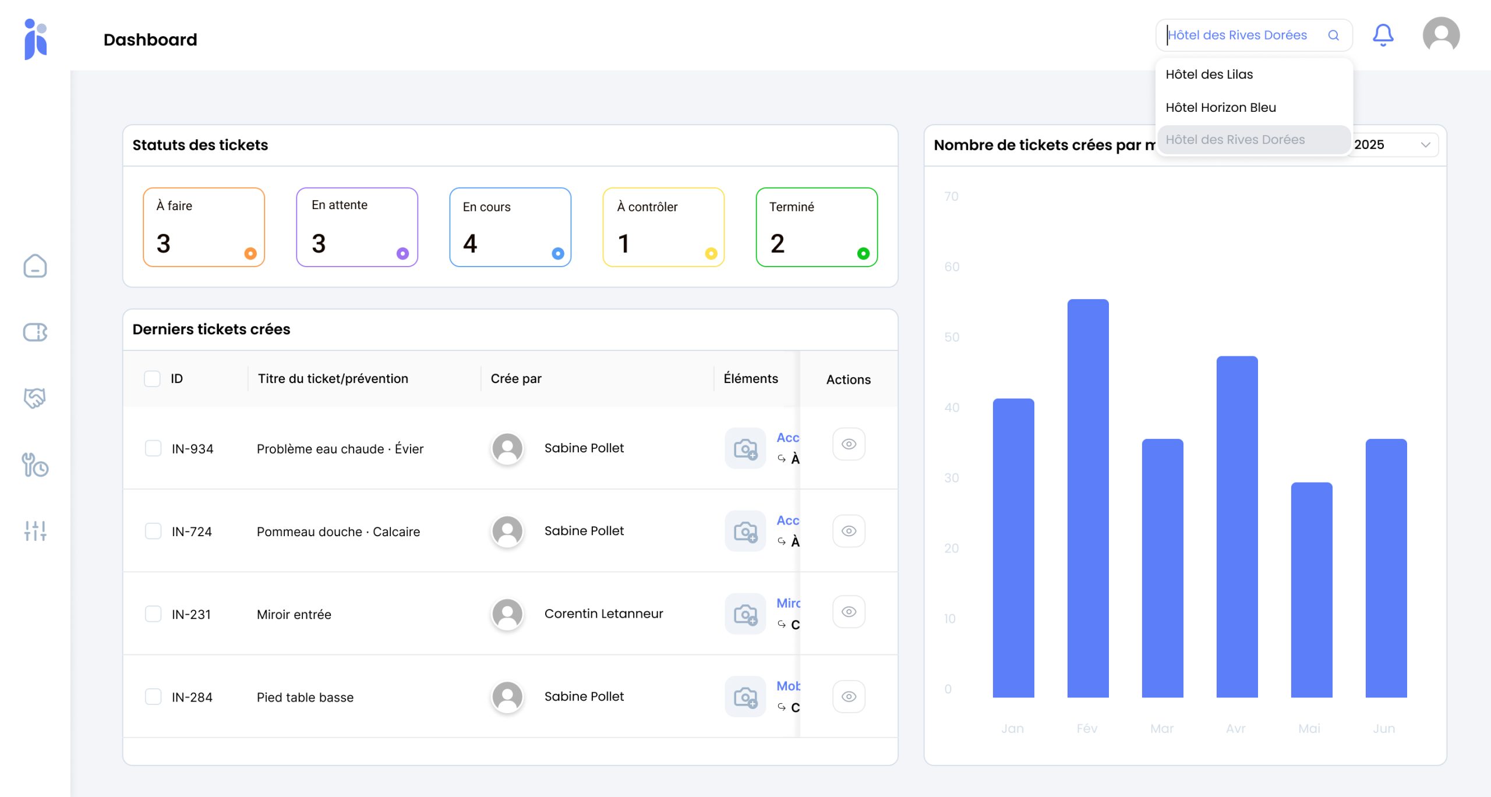Select Hôtel des Lilas from dropdown list

(1209, 75)
